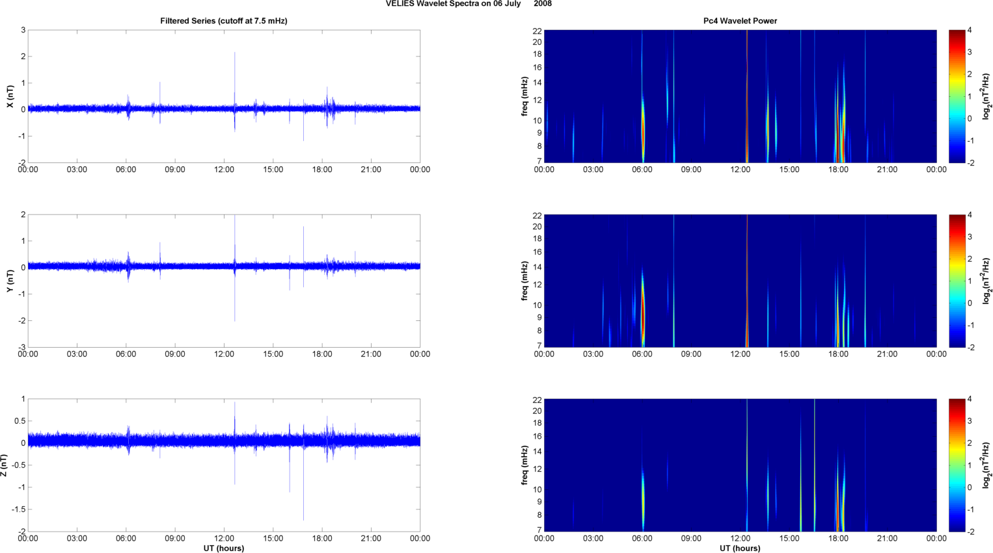
Task: Click the colorbar beside the middle wavelet spectrum
Action: click(x=957, y=281)
